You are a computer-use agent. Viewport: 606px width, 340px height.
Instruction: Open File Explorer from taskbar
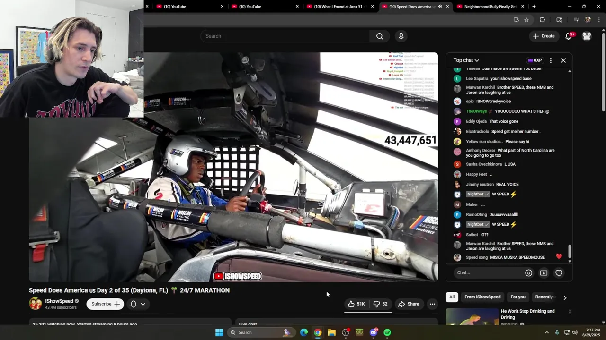pyautogui.click(x=331, y=332)
